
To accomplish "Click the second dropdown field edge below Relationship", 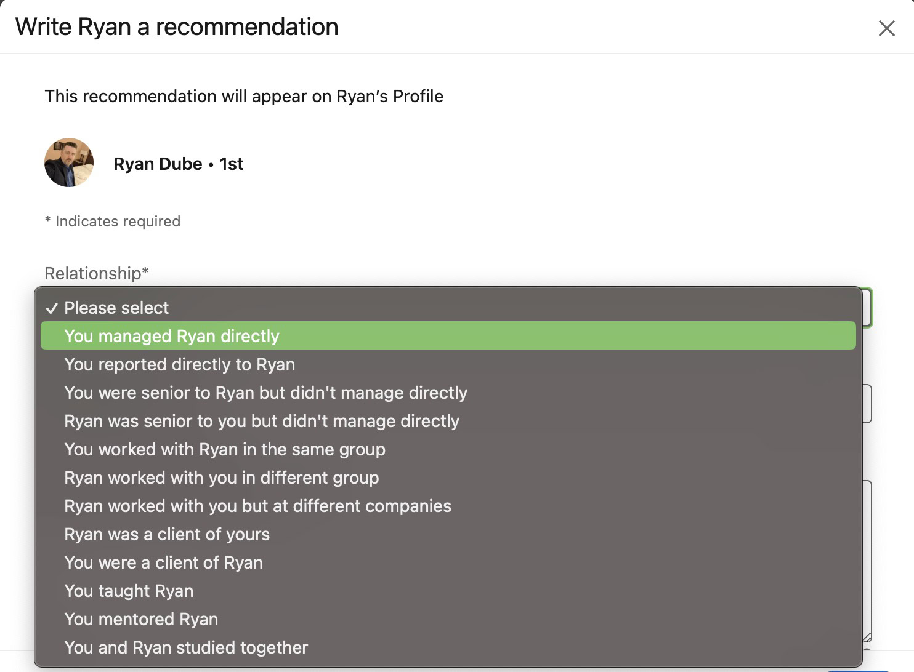I will click(867, 404).
